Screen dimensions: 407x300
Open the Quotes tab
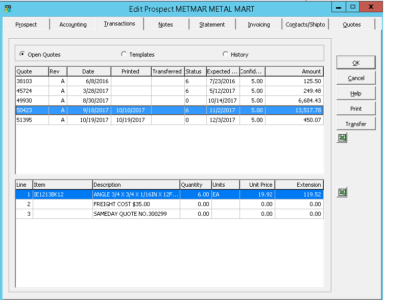pos(351,24)
